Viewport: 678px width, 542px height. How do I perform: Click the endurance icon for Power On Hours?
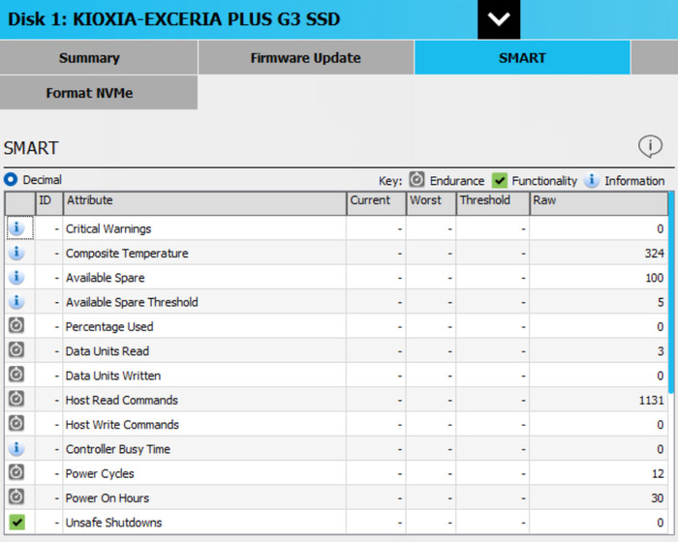(x=16, y=497)
